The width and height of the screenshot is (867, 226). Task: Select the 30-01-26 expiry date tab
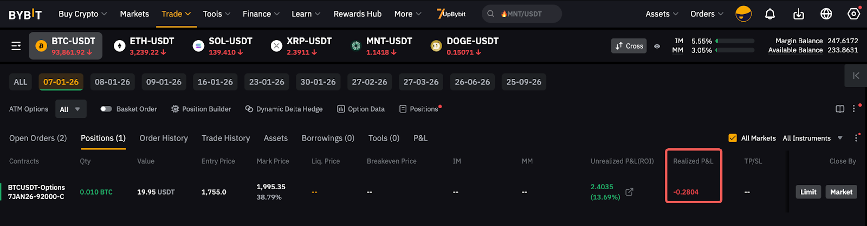pyautogui.click(x=318, y=82)
